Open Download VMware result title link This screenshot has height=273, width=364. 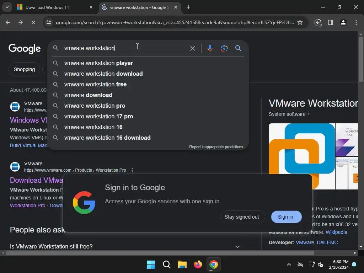tap(37, 180)
